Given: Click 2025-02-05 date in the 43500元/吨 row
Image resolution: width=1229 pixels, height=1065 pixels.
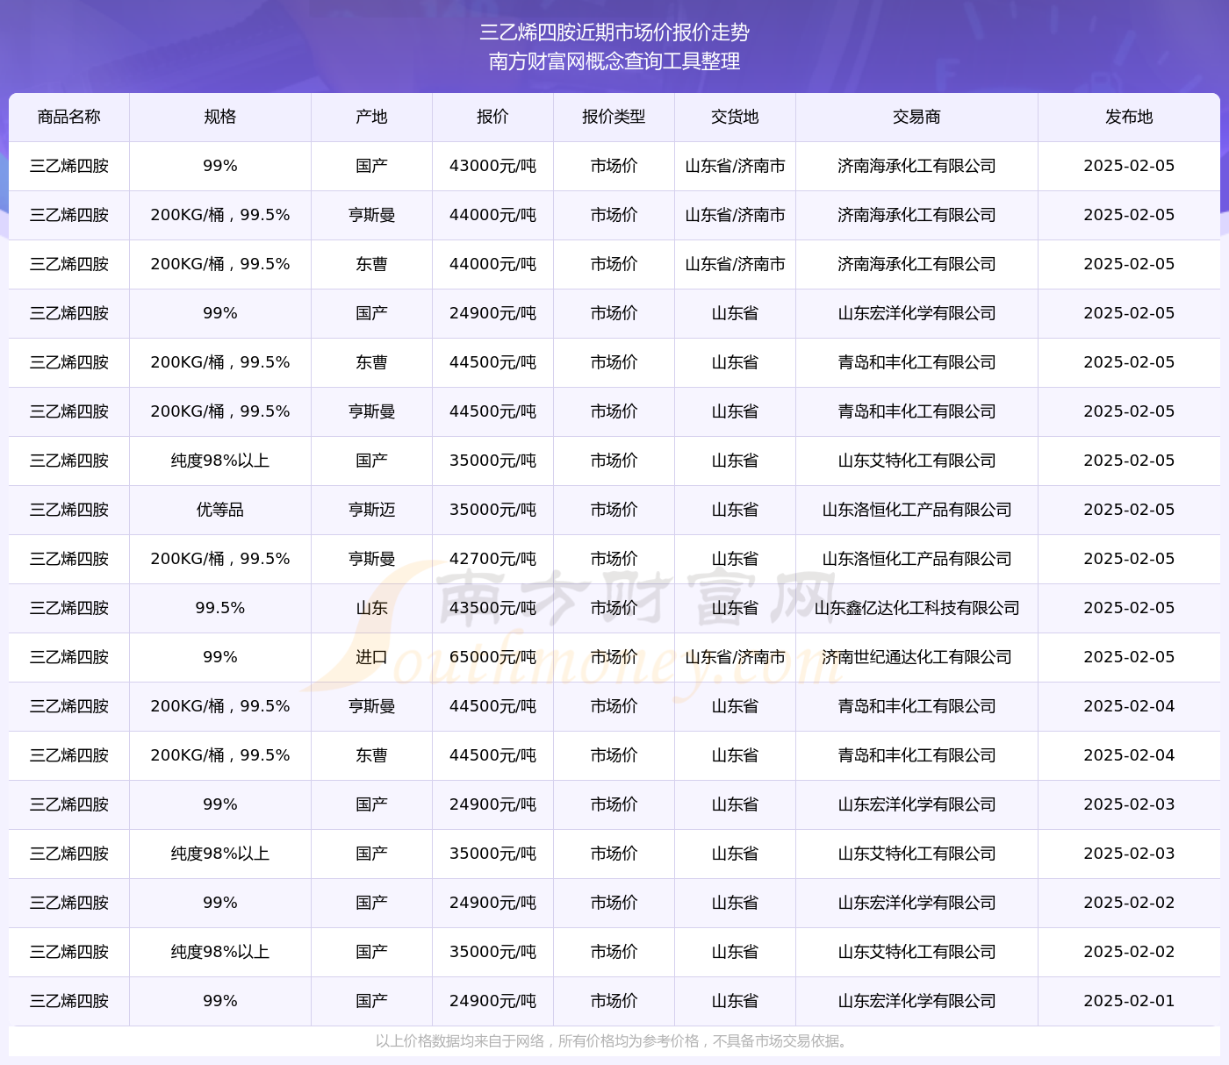Looking at the screenshot, I should tap(1130, 608).
